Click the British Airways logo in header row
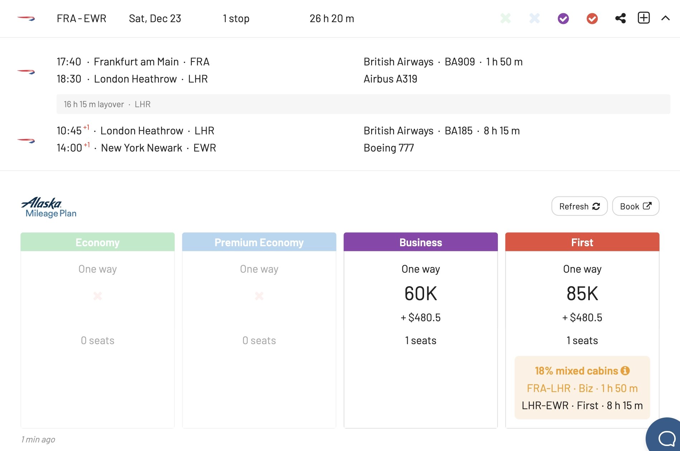The width and height of the screenshot is (680, 451). [x=26, y=18]
